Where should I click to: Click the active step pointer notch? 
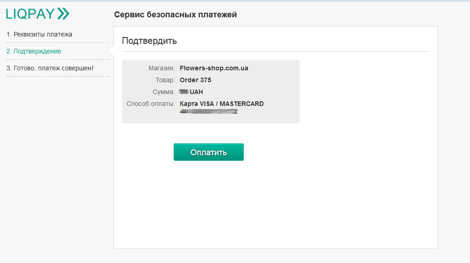(x=110, y=51)
